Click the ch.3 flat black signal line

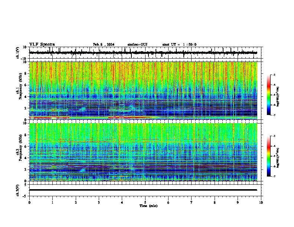coord(143,190)
